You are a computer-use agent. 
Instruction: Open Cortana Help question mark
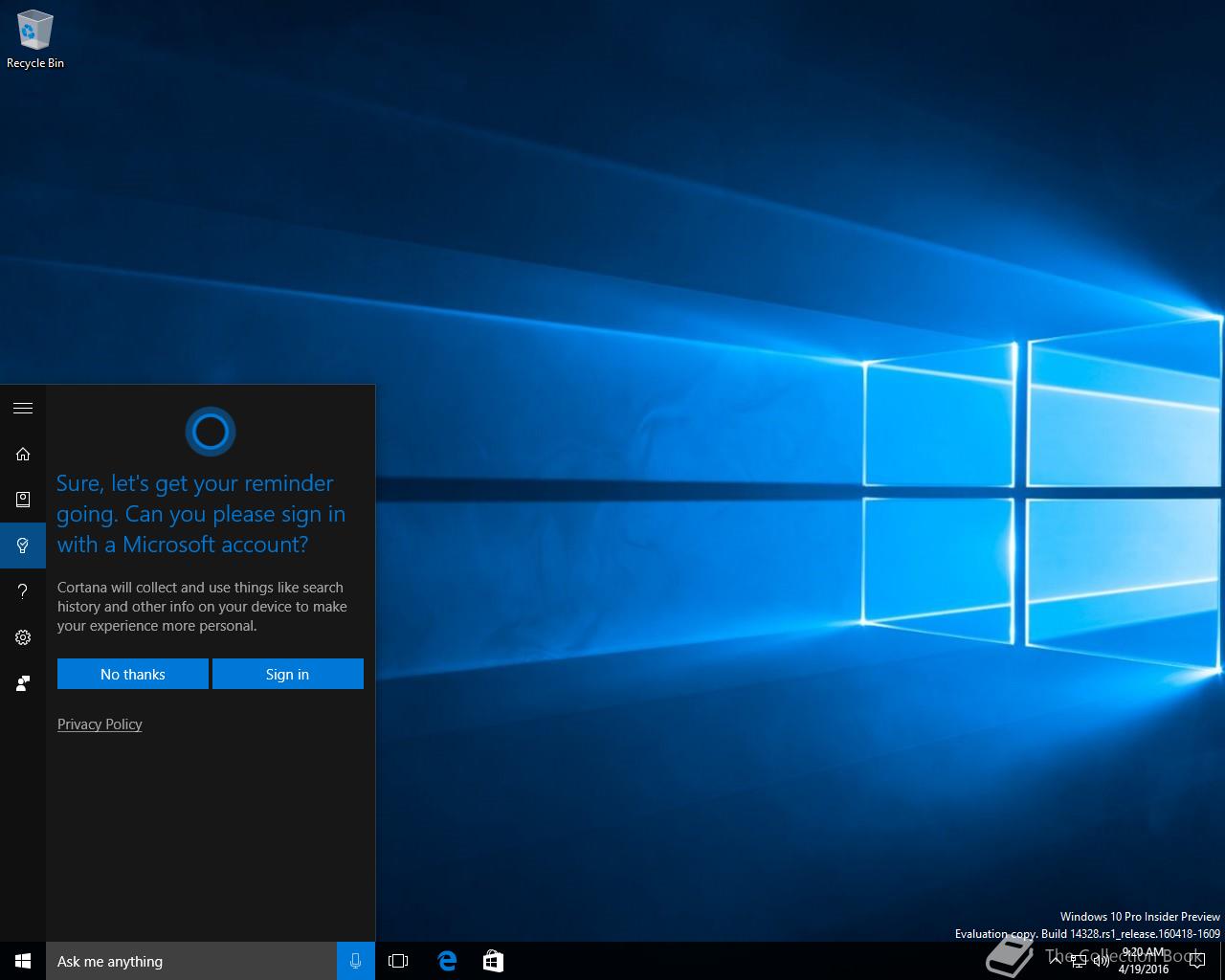point(23,591)
